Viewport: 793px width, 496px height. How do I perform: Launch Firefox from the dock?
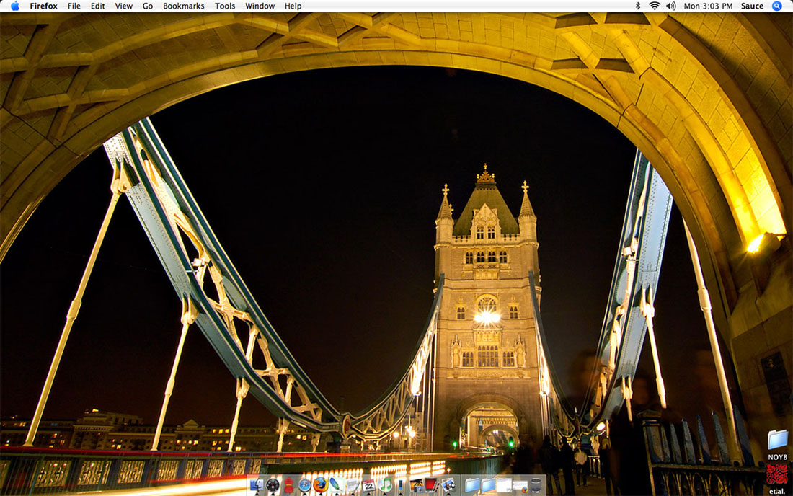(x=321, y=485)
